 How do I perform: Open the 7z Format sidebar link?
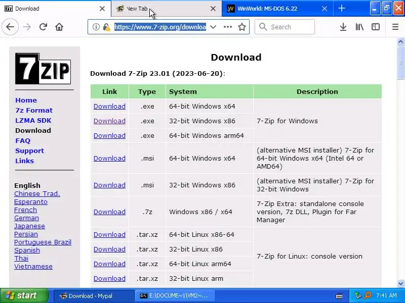[34, 110]
